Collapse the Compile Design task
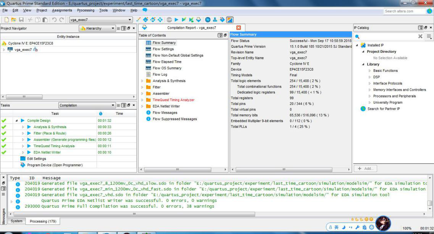The image size is (434, 234). (17, 120)
